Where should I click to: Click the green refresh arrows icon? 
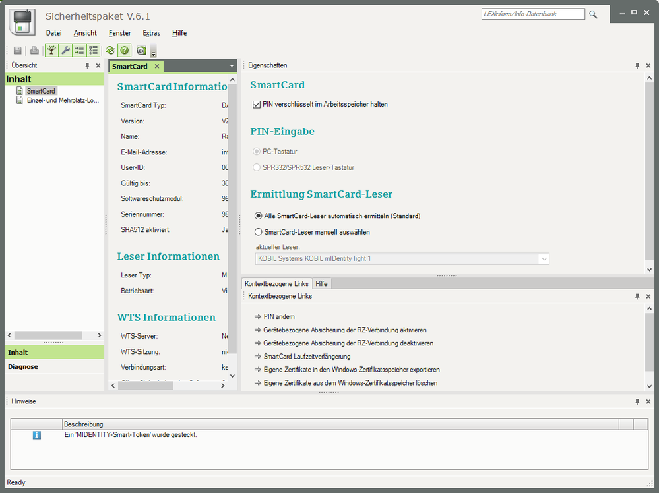110,50
